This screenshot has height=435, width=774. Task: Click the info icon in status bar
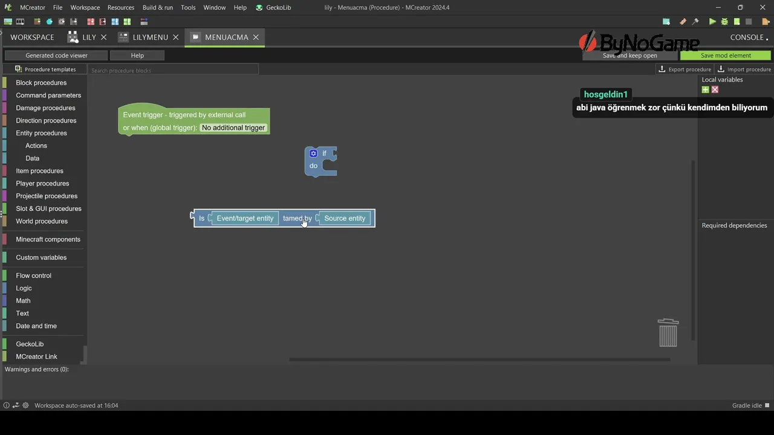7,405
